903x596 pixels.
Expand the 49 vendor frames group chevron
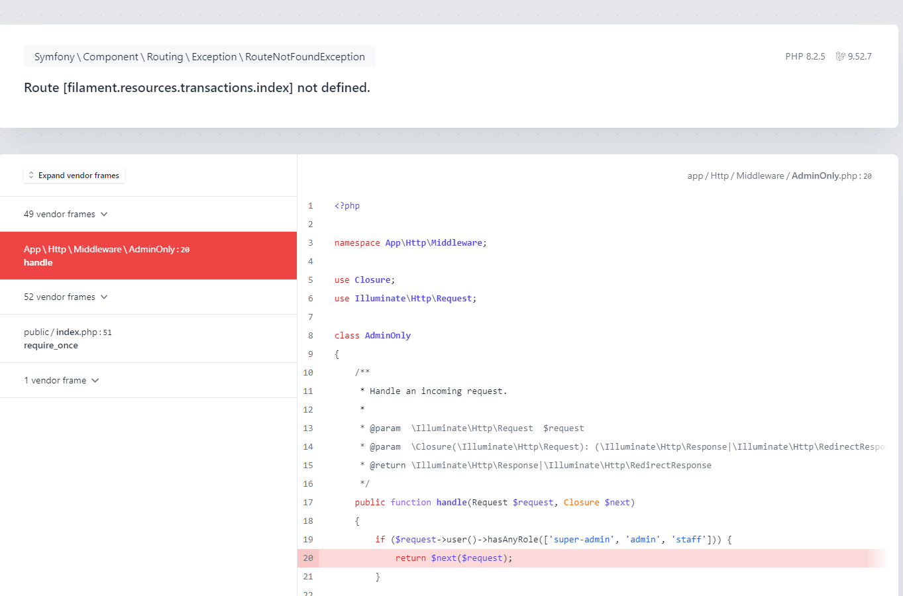pos(104,214)
